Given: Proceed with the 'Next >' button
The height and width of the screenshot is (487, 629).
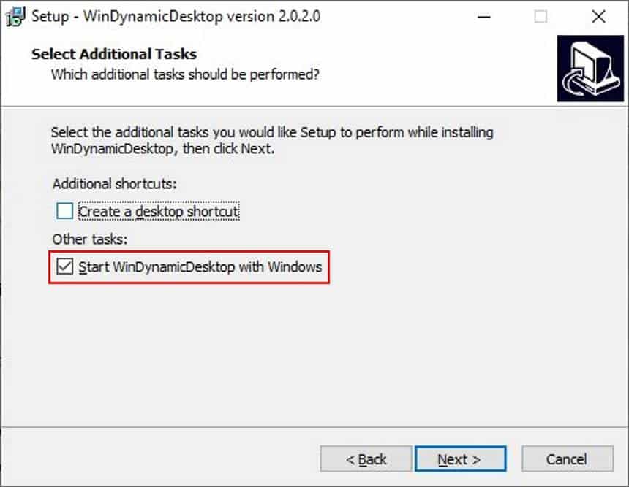Looking at the screenshot, I should pyautogui.click(x=461, y=459).
